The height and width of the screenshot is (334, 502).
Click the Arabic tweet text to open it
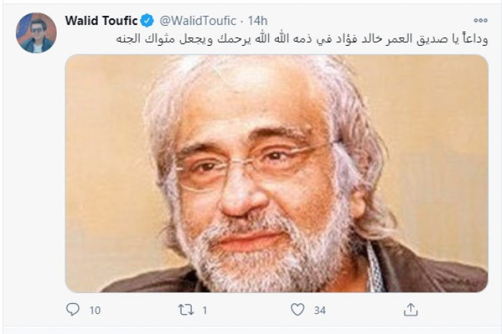302,39
